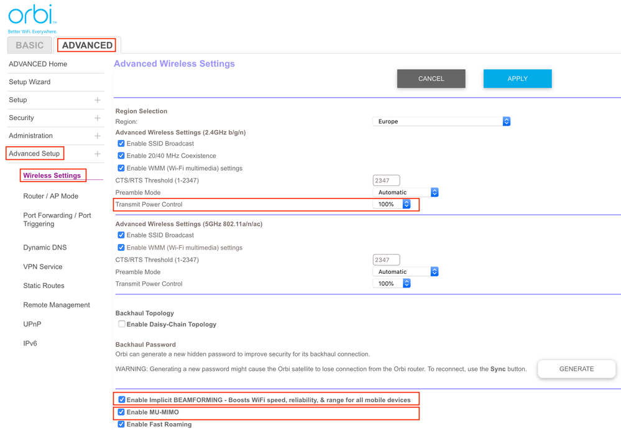The height and width of the screenshot is (430, 621).
Task: Click 2.4GHz CTS/RTS Threshold input field
Action: (386, 180)
